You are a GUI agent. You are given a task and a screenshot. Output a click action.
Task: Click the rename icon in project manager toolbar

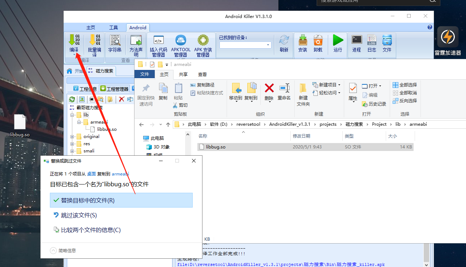tap(130, 99)
